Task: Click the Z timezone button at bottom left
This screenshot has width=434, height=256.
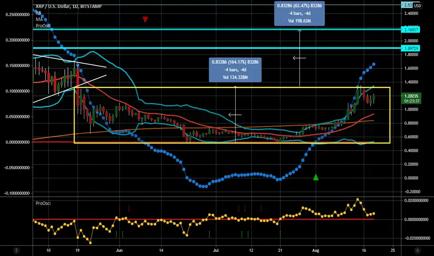Action: [x=17, y=250]
